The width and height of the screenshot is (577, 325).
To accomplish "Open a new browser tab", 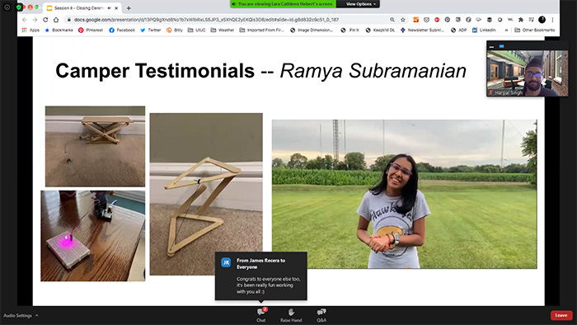I will (129, 7).
